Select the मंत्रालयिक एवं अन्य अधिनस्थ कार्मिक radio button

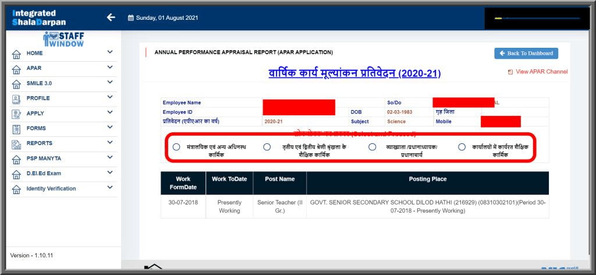176,147
